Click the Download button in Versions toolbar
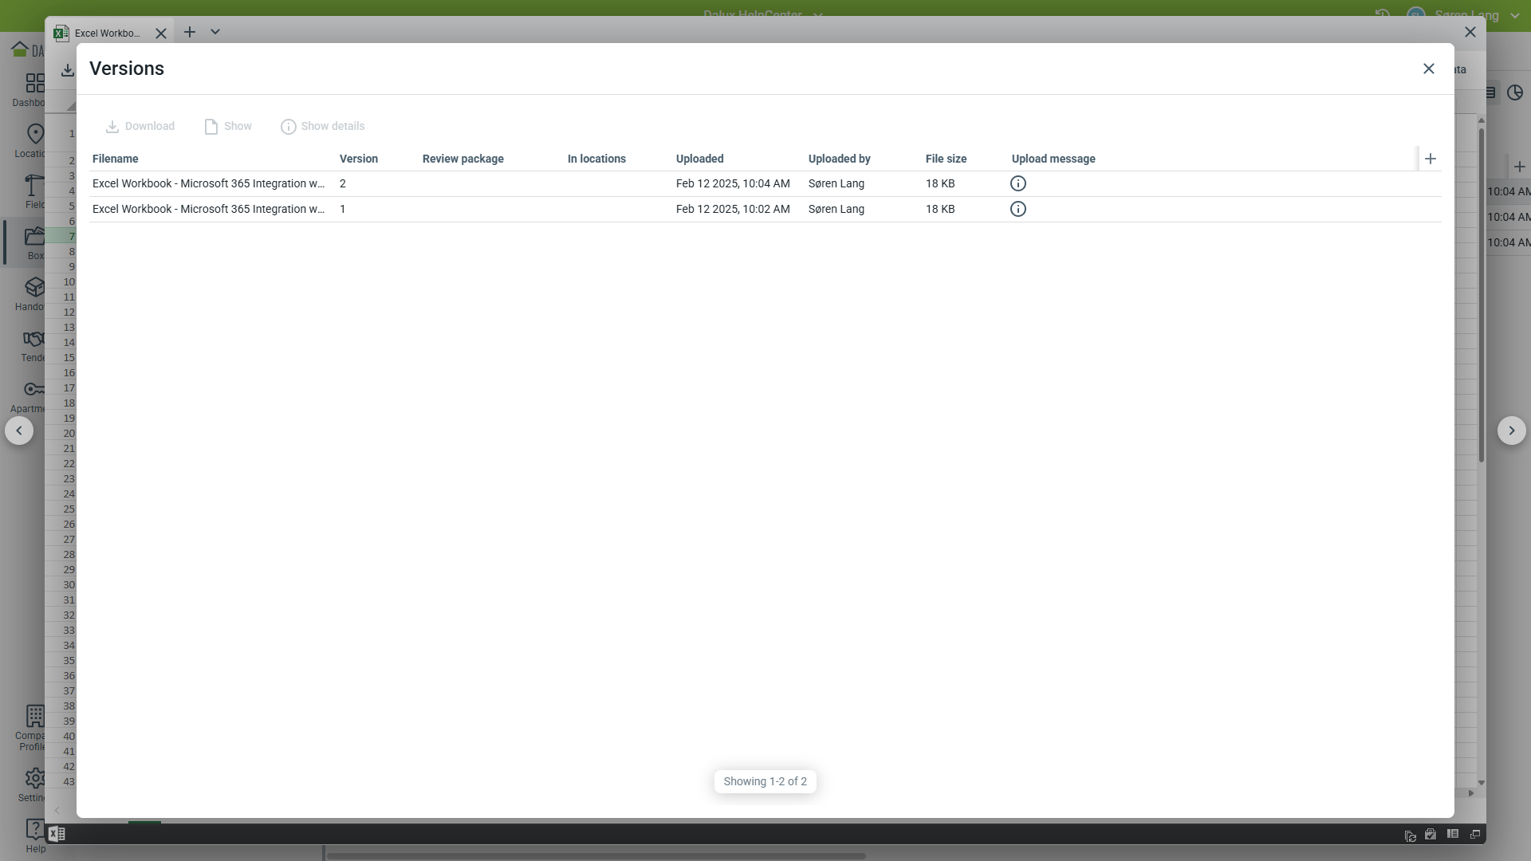 140,127
